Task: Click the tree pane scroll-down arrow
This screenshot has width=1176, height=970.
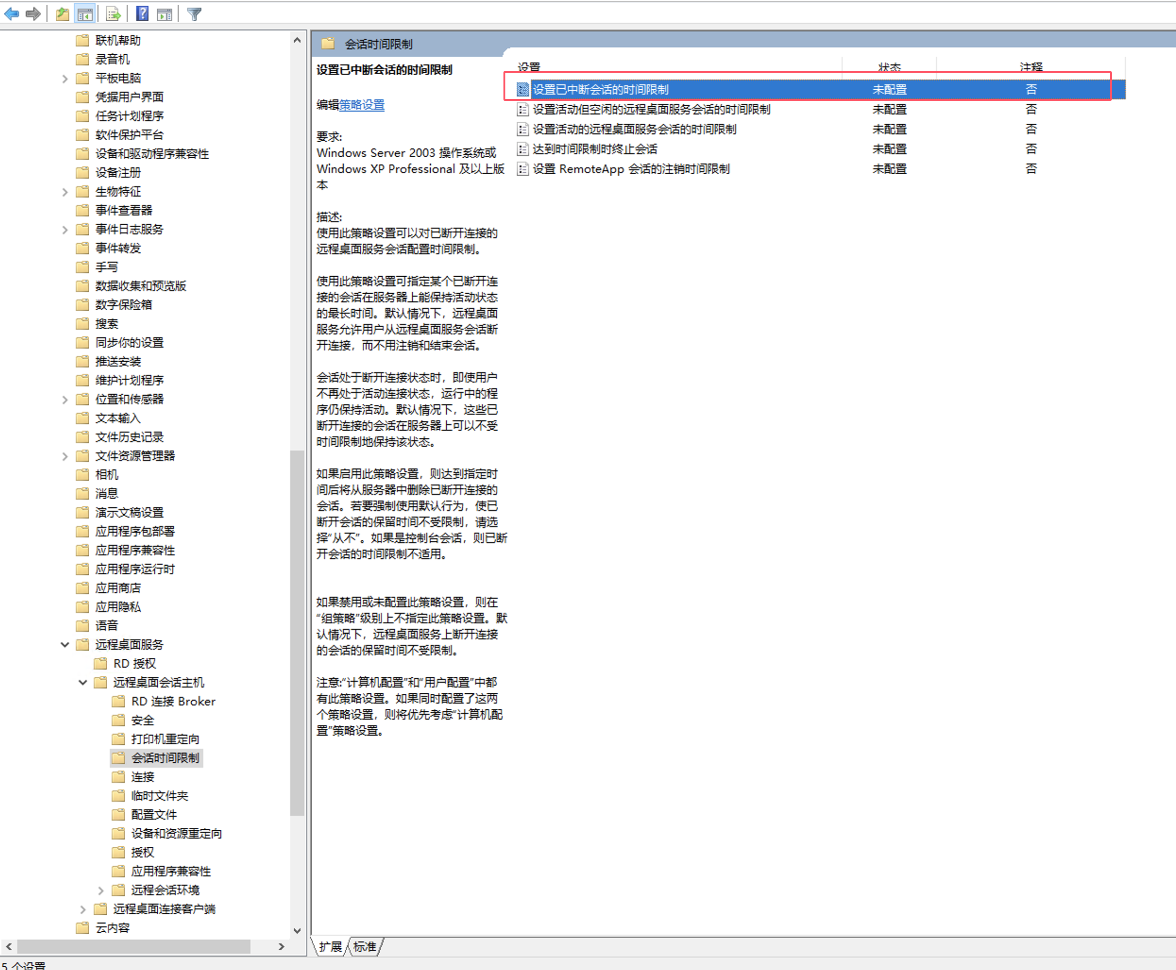Action: tap(297, 930)
